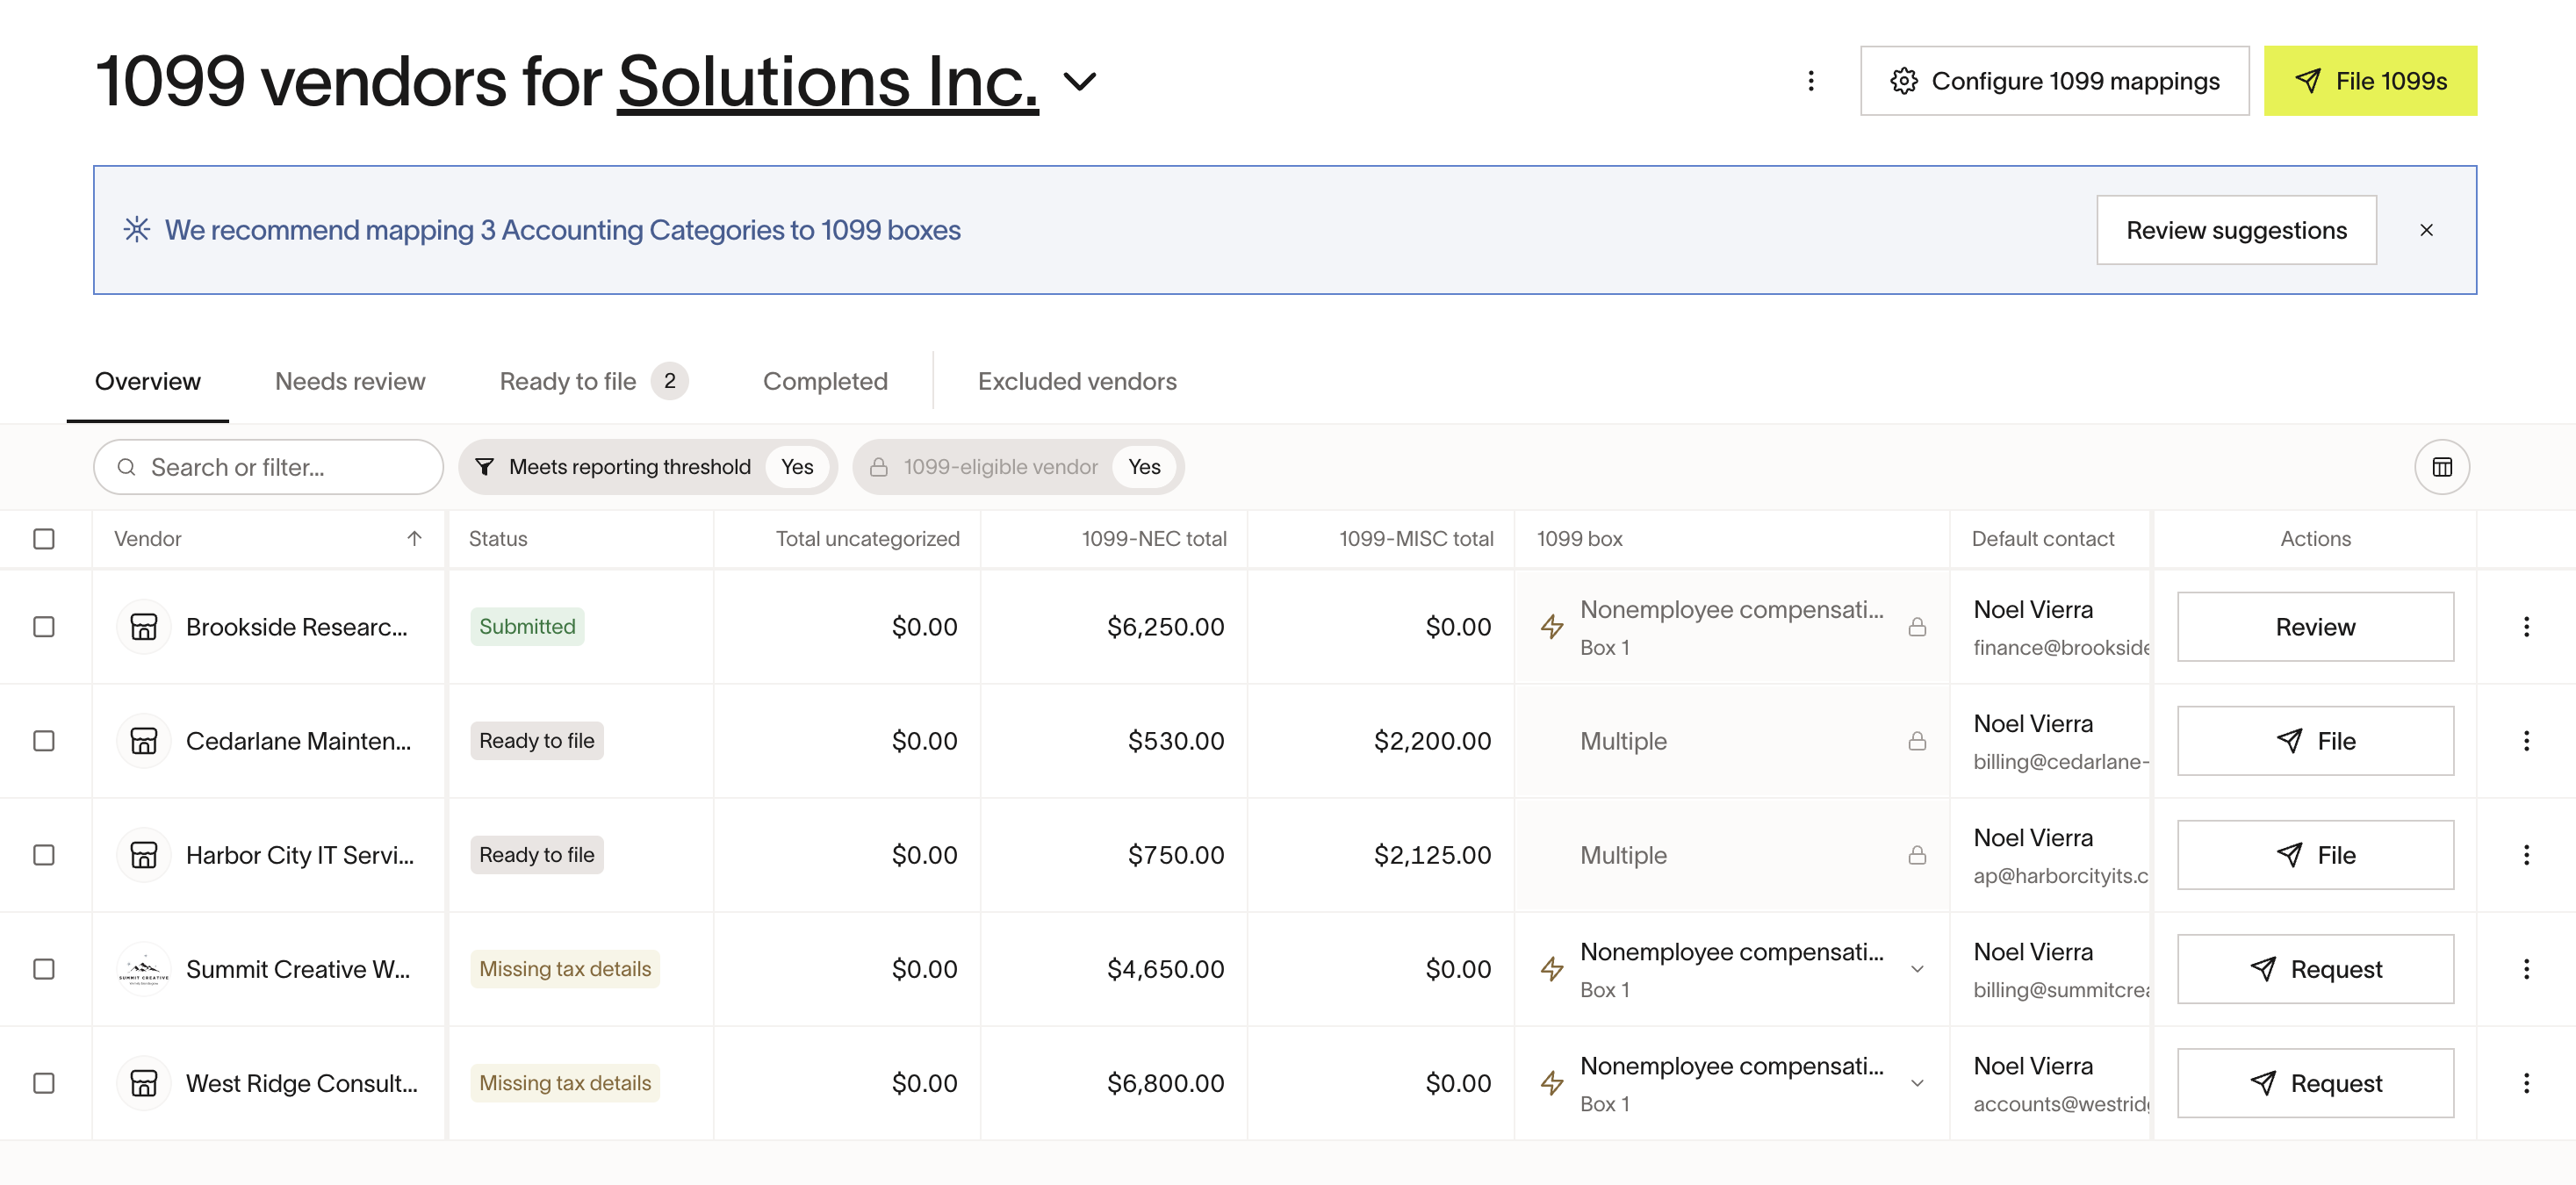The image size is (2576, 1185).
Task: Check the Cedarlane Maintenance row checkbox
Action: [44, 741]
